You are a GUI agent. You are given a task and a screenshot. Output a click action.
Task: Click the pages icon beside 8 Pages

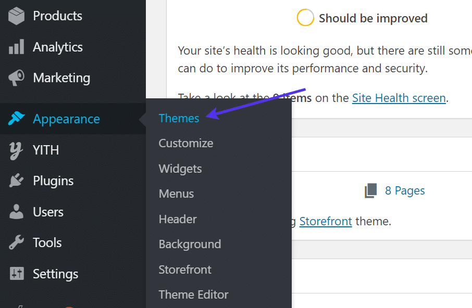(x=370, y=191)
